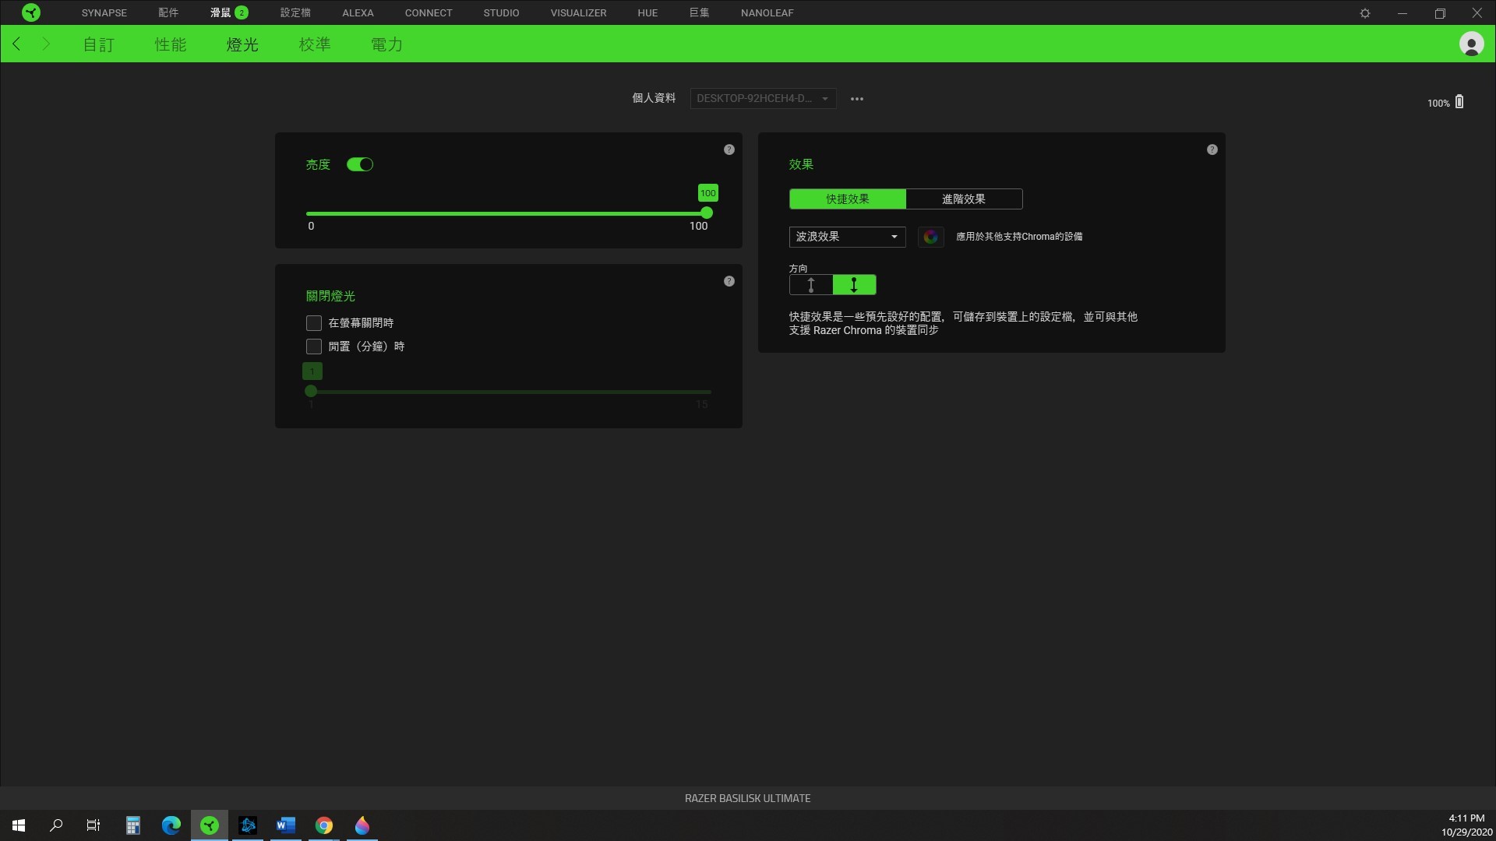Open the 設定檔 tab
1496x841 pixels.
pos(295,12)
